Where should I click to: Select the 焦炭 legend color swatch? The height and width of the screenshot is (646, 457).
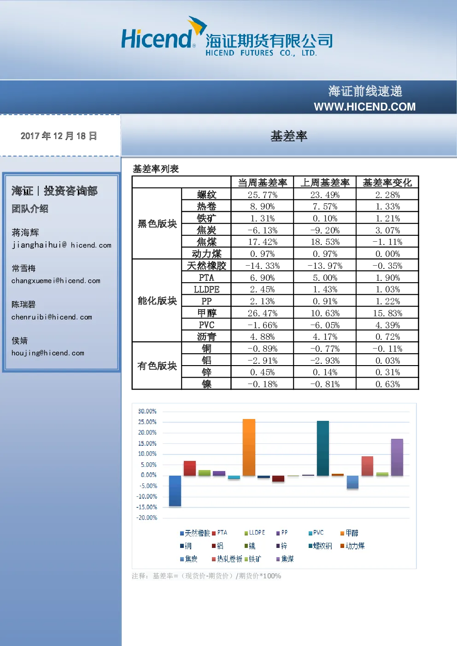tap(182, 559)
